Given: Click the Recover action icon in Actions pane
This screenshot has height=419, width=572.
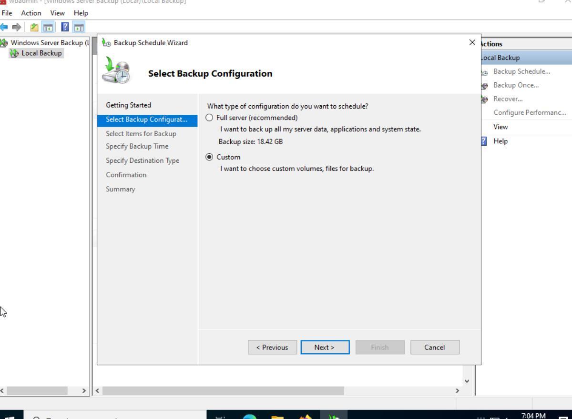Looking at the screenshot, I should (x=485, y=100).
